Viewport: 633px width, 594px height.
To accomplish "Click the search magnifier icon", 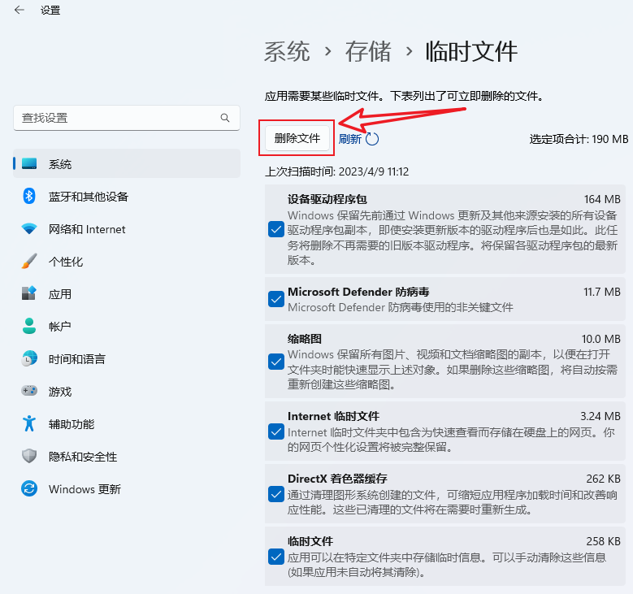I will pos(225,118).
